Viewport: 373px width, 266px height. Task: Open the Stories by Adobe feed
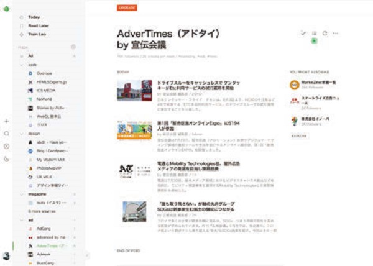click(x=52, y=108)
